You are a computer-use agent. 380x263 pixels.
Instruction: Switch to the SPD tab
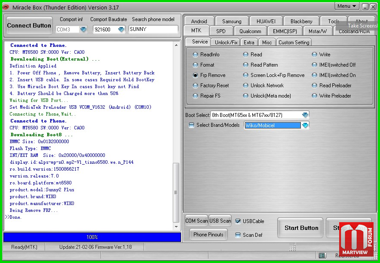pyautogui.click(x=221, y=31)
